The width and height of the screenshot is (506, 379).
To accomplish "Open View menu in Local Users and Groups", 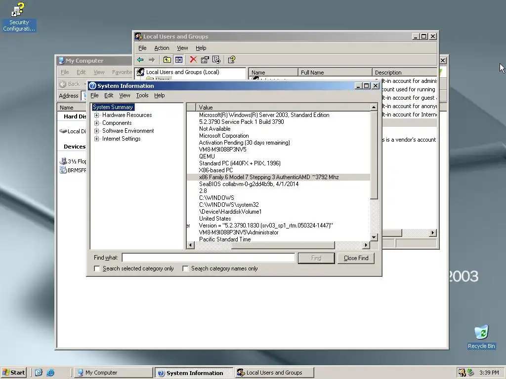I will coord(182,48).
